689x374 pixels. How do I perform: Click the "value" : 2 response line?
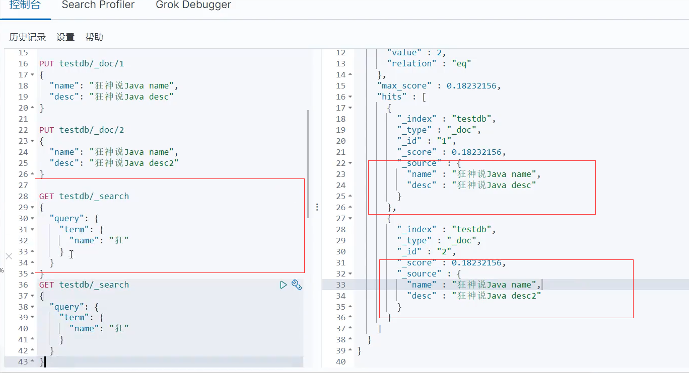click(x=417, y=53)
